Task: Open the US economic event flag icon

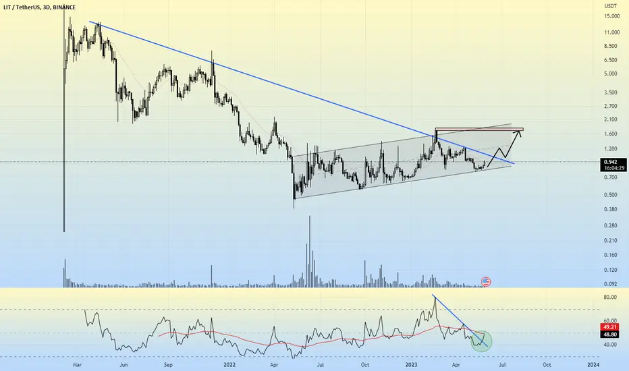Action: 486,281
